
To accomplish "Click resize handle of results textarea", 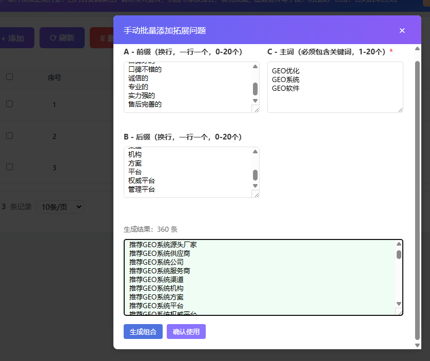I will [400, 312].
